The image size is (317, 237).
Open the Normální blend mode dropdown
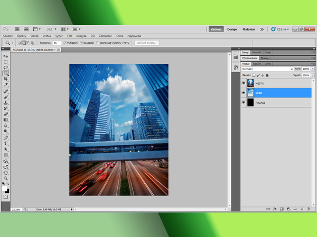267,69
